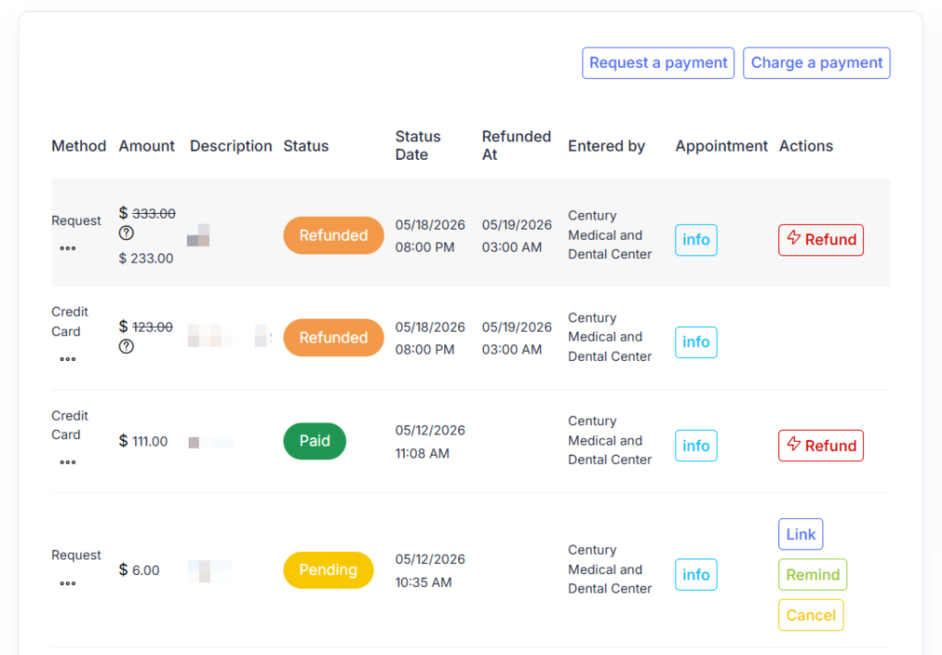Click the question mark icon under $123.00
This screenshot has width=942, height=655.
126,346
